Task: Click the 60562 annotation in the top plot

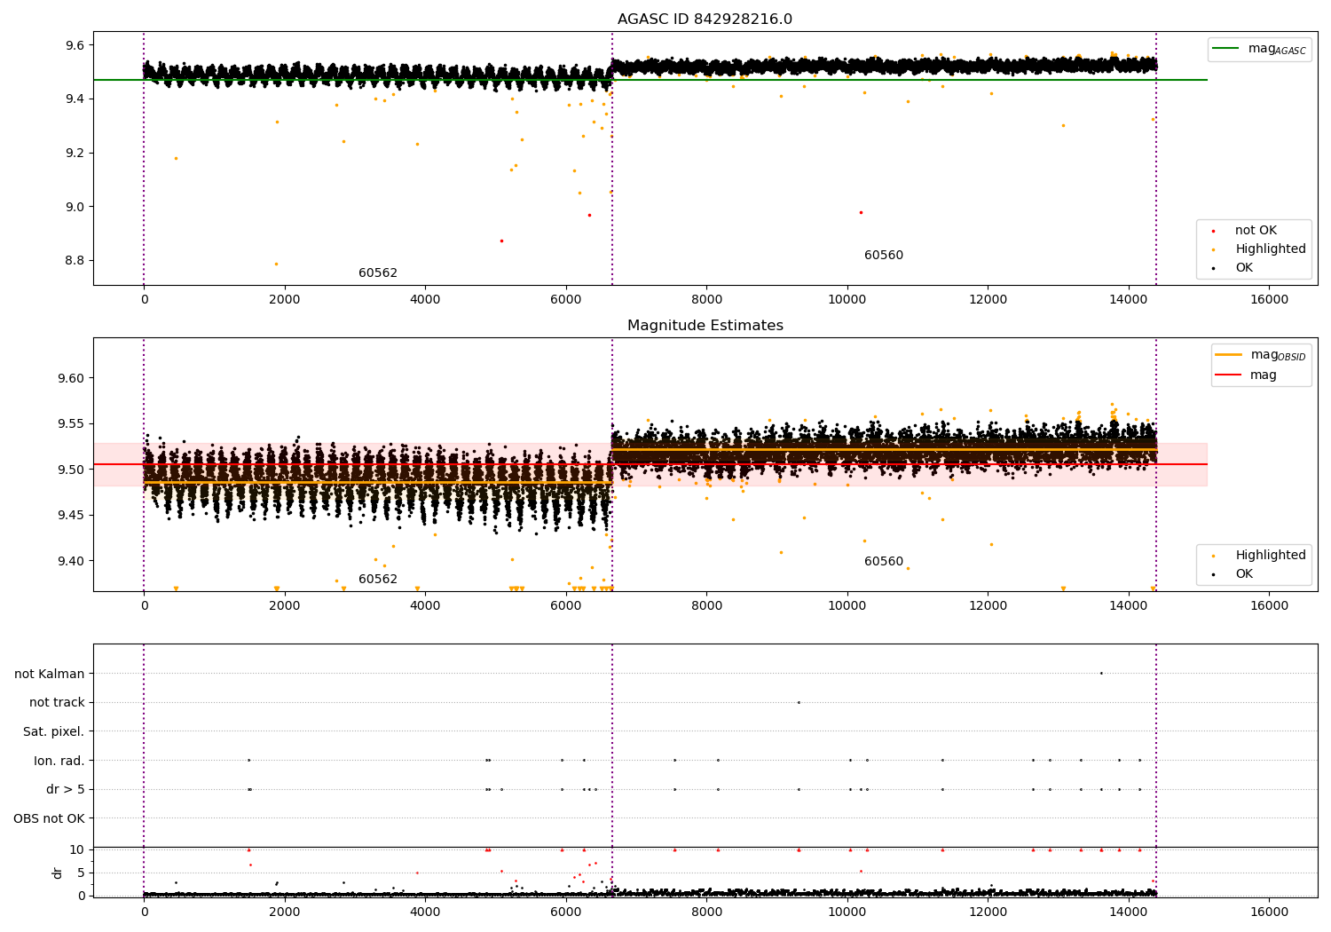Action: point(378,273)
